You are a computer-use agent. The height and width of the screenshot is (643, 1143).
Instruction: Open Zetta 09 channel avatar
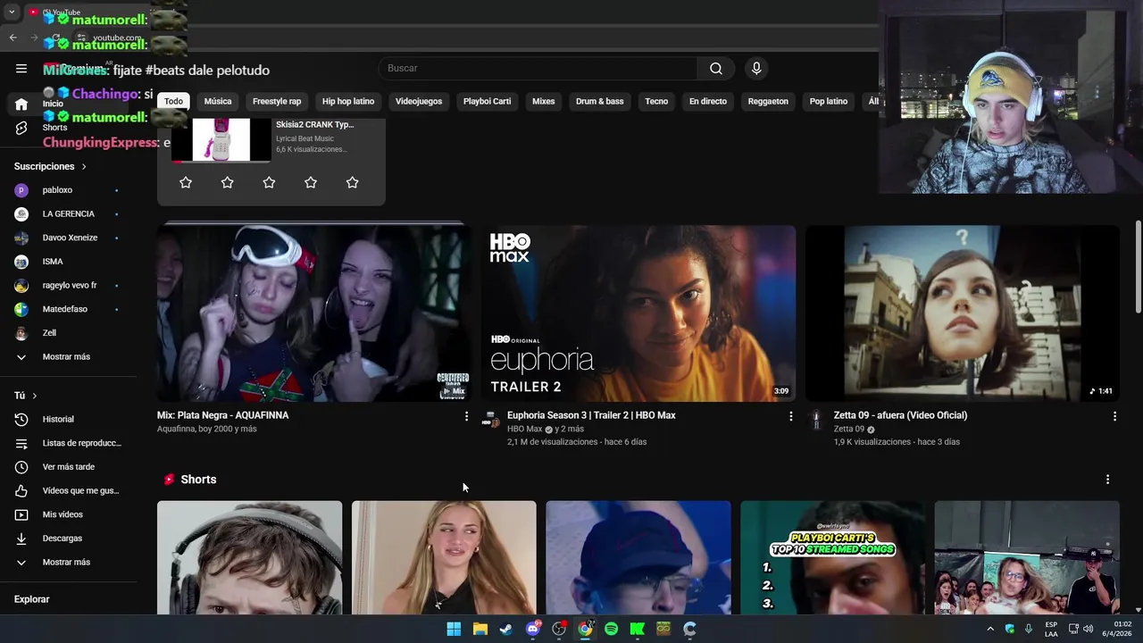815,420
